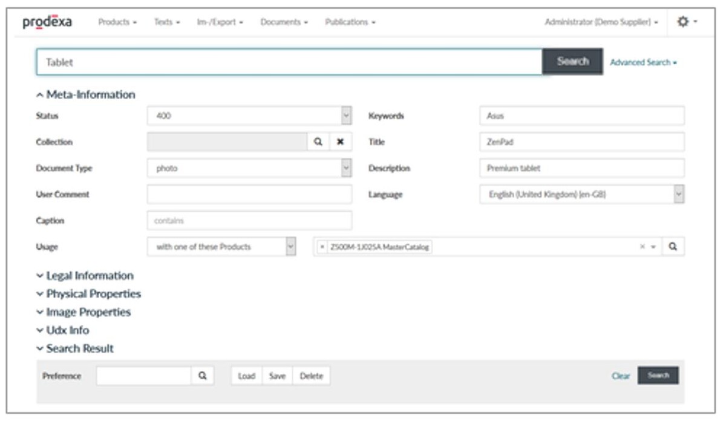
Task: Click the prodexa logo
Action: [47, 22]
